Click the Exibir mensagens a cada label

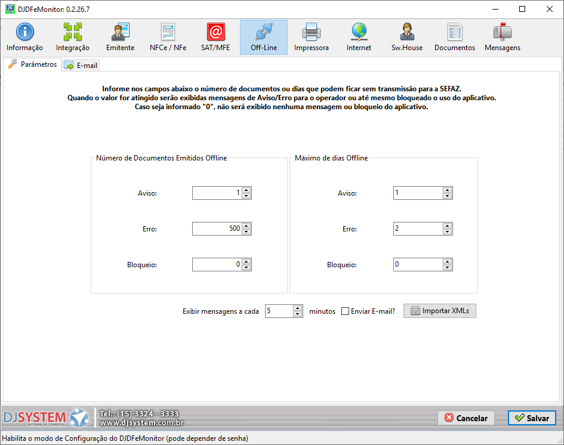point(220,311)
